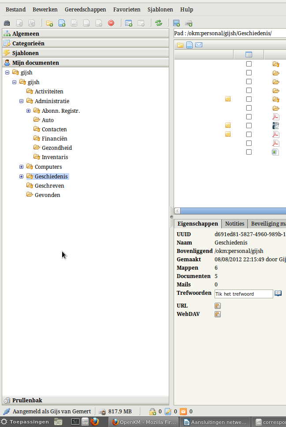Expand the Abonn. Registr. folder
Viewport: 286px width, 427px height.
(x=28, y=111)
